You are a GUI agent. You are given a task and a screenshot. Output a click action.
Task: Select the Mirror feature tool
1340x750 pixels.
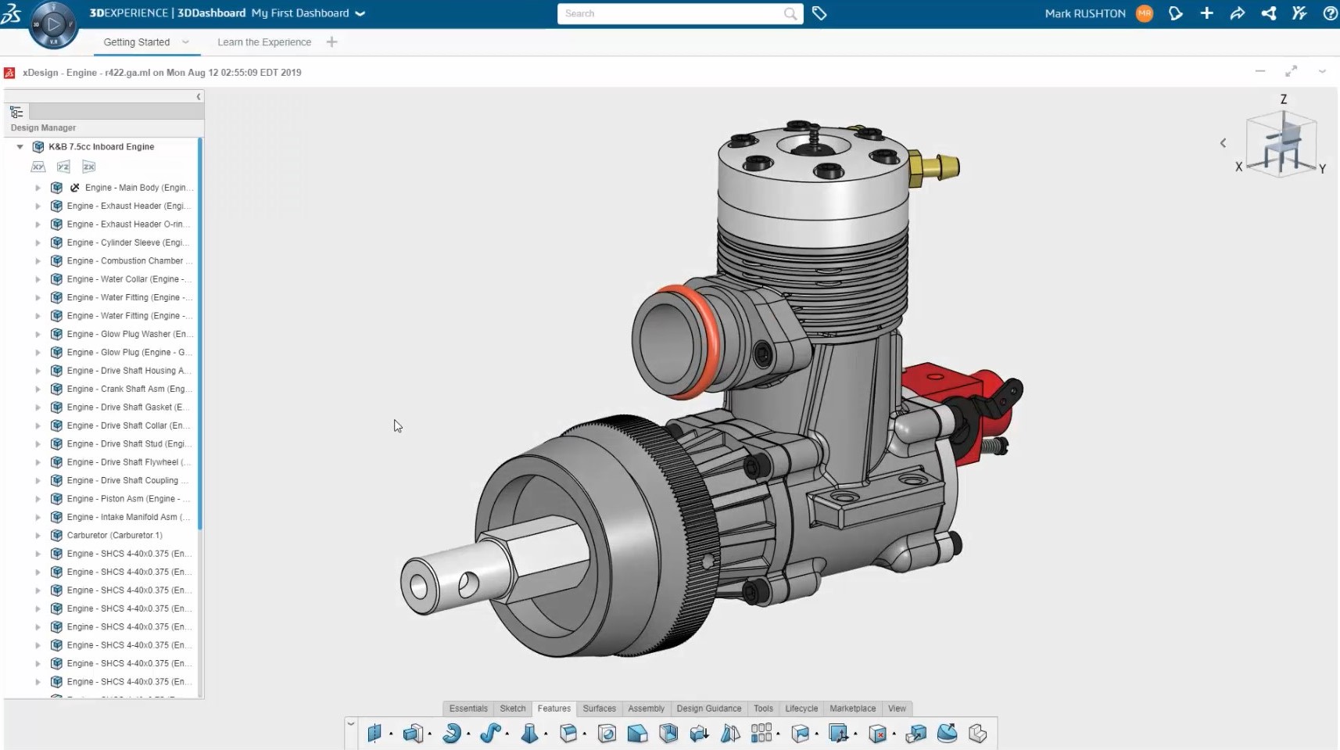click(730, 734)
